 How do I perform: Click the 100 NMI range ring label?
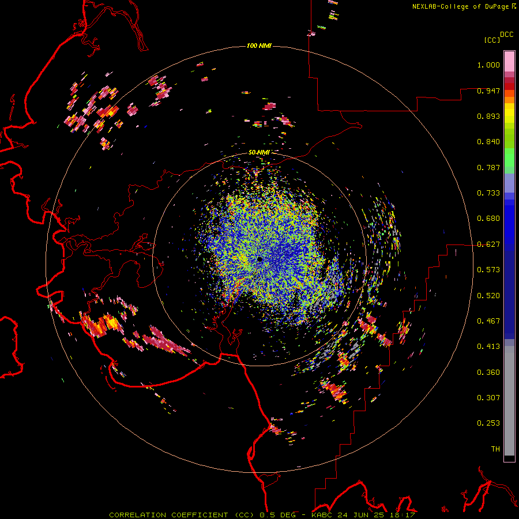[x=259, y=46]
